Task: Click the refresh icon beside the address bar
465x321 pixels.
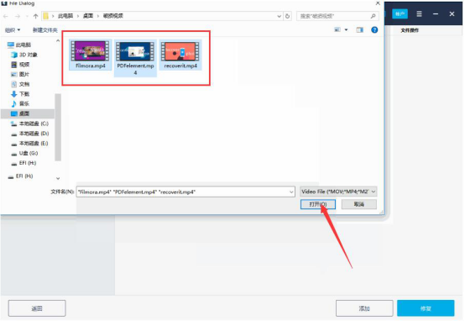Action: [287, 16]
